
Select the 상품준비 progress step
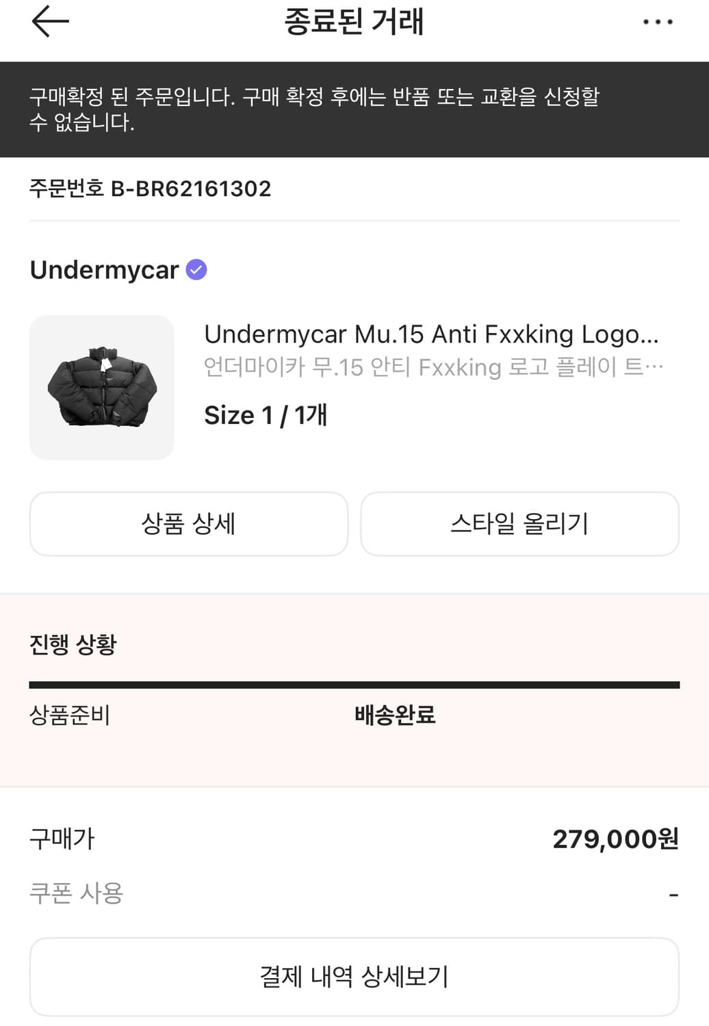pos(70,715)
